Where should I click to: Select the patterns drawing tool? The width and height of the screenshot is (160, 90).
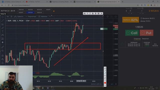(x=3, y=35)
